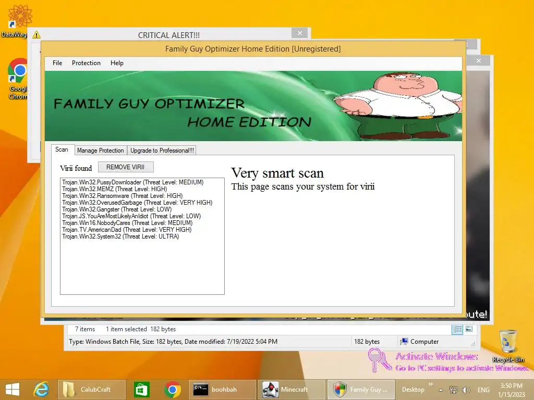The image size is (534, 400).
Task: Open the Protection menu
Action: click(x=86, y=63)
